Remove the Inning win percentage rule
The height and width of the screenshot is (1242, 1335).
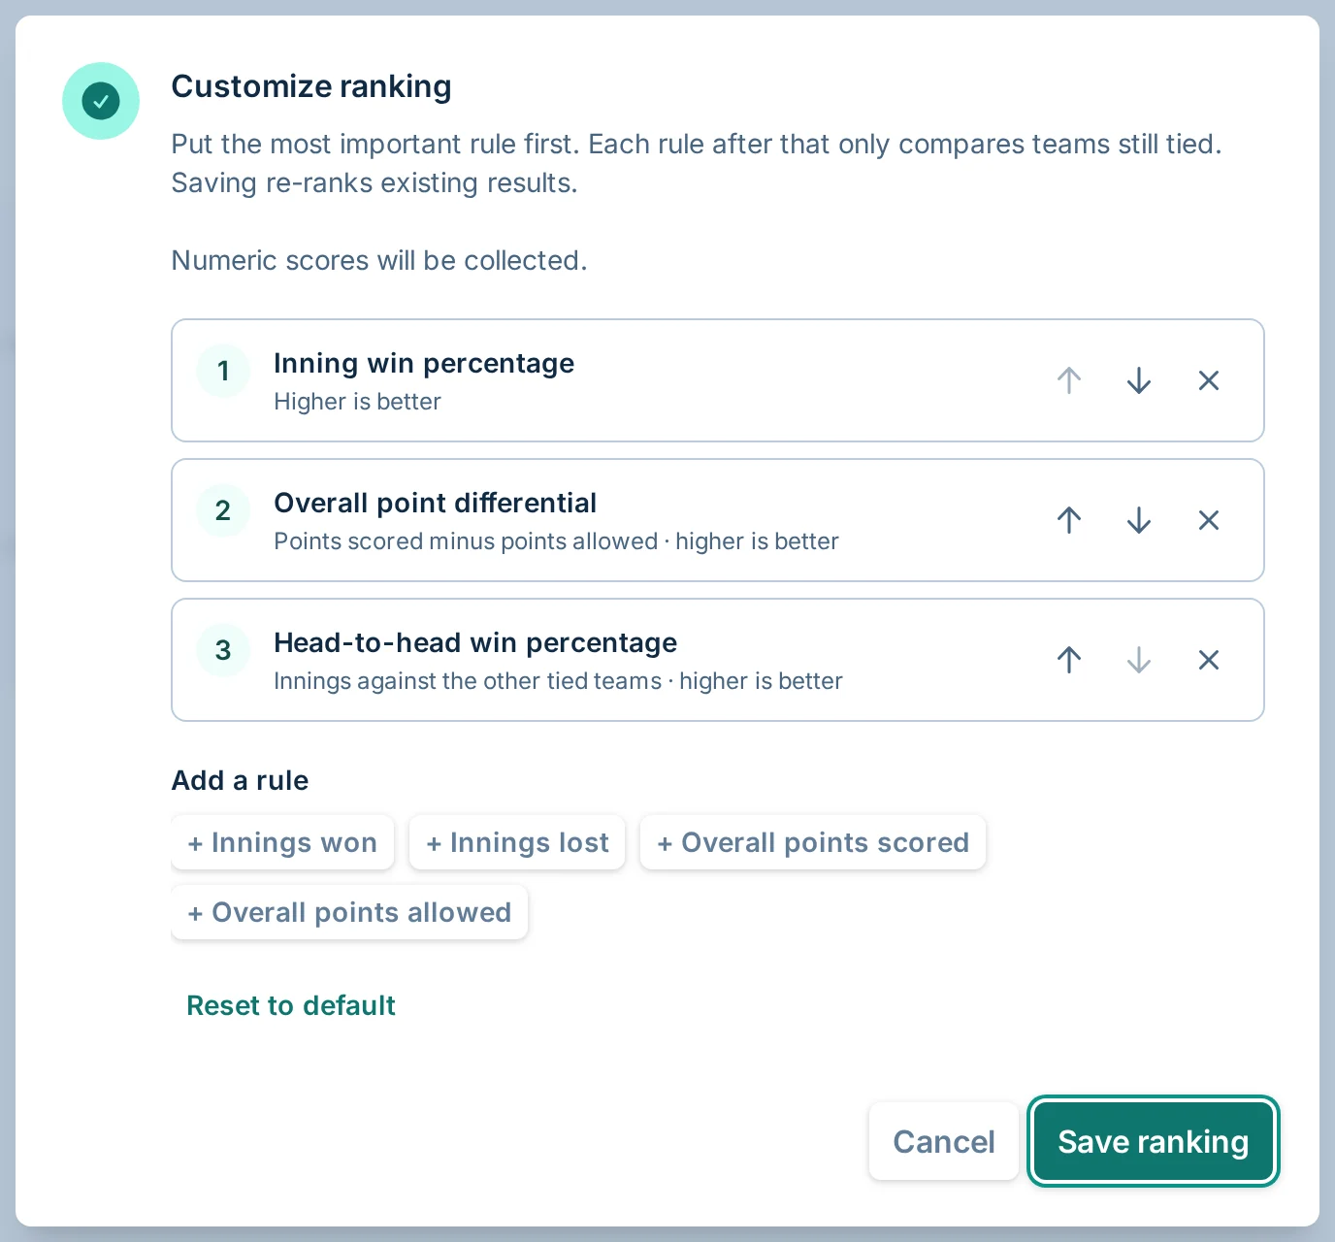(x=1209, y=380)
